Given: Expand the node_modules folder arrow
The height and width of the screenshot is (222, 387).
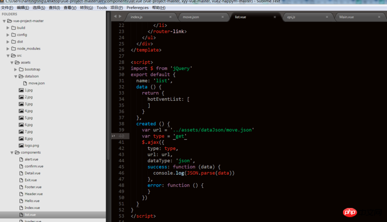Looking at the screenshot, I should coord(8,48).
